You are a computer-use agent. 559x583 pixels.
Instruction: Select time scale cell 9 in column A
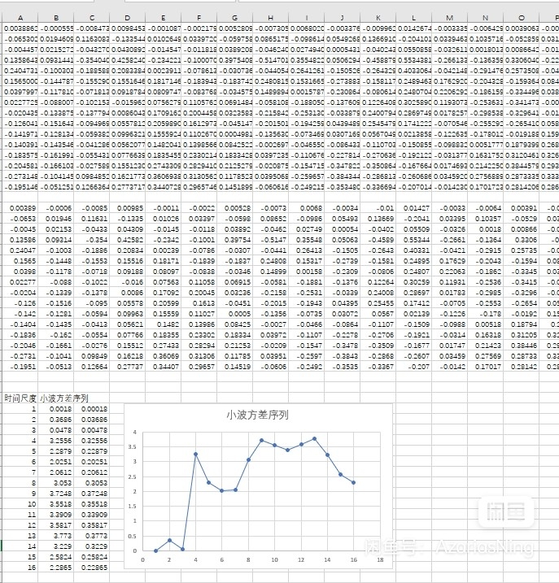click(20, 494)
